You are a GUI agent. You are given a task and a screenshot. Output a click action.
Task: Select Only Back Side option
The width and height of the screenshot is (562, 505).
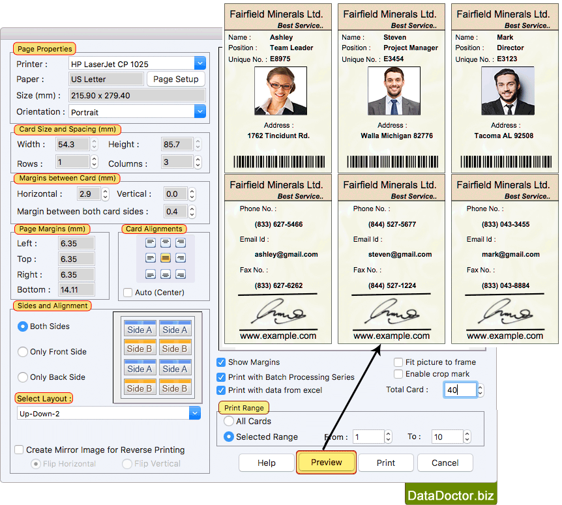[23, 377]
